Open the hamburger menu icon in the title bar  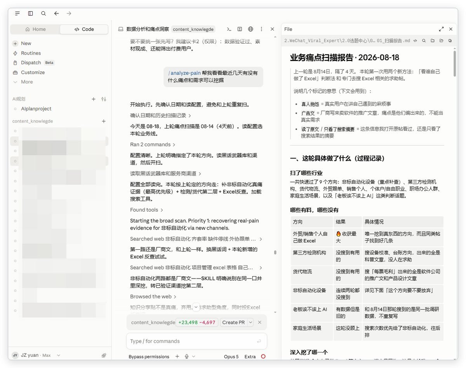point(17,13)
